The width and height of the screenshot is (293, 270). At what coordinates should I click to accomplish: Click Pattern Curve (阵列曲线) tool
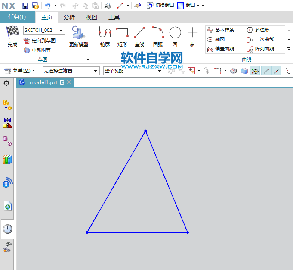click(x=260, y=49)
